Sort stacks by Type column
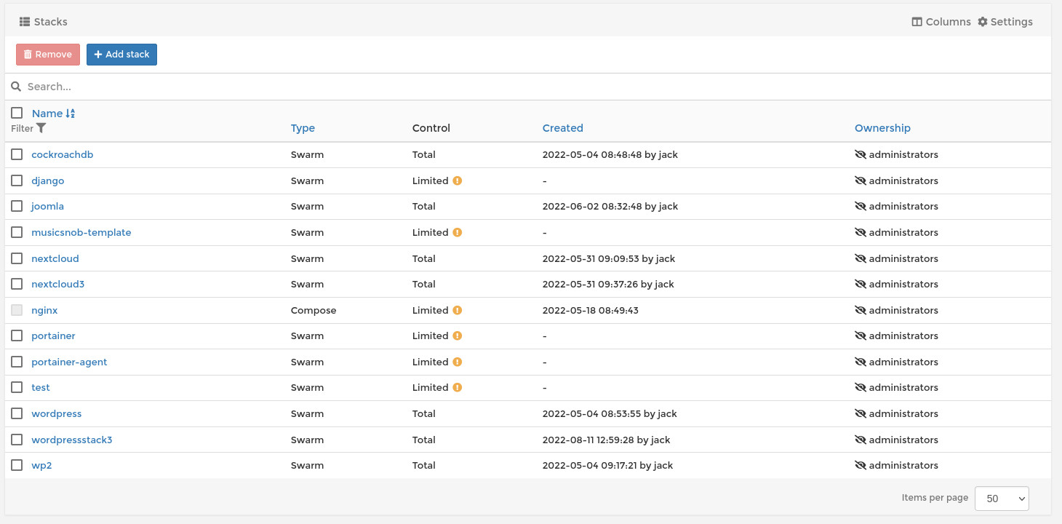Viewport: 1062px width, 524px height. click(x=303, y=128)
